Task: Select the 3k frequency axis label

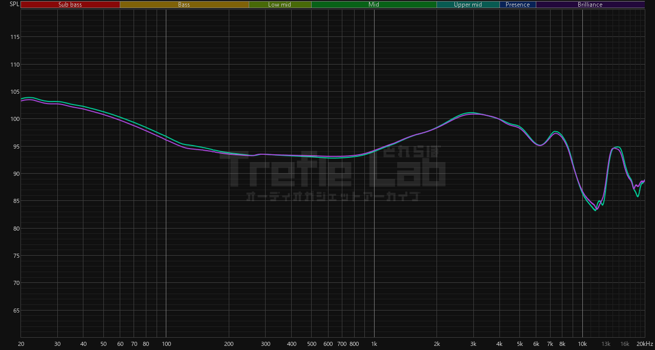Action: coord(473,343)
